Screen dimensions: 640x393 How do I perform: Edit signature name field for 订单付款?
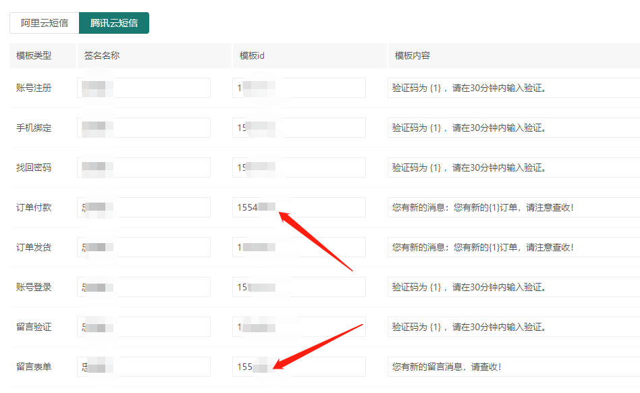point(144,207)
